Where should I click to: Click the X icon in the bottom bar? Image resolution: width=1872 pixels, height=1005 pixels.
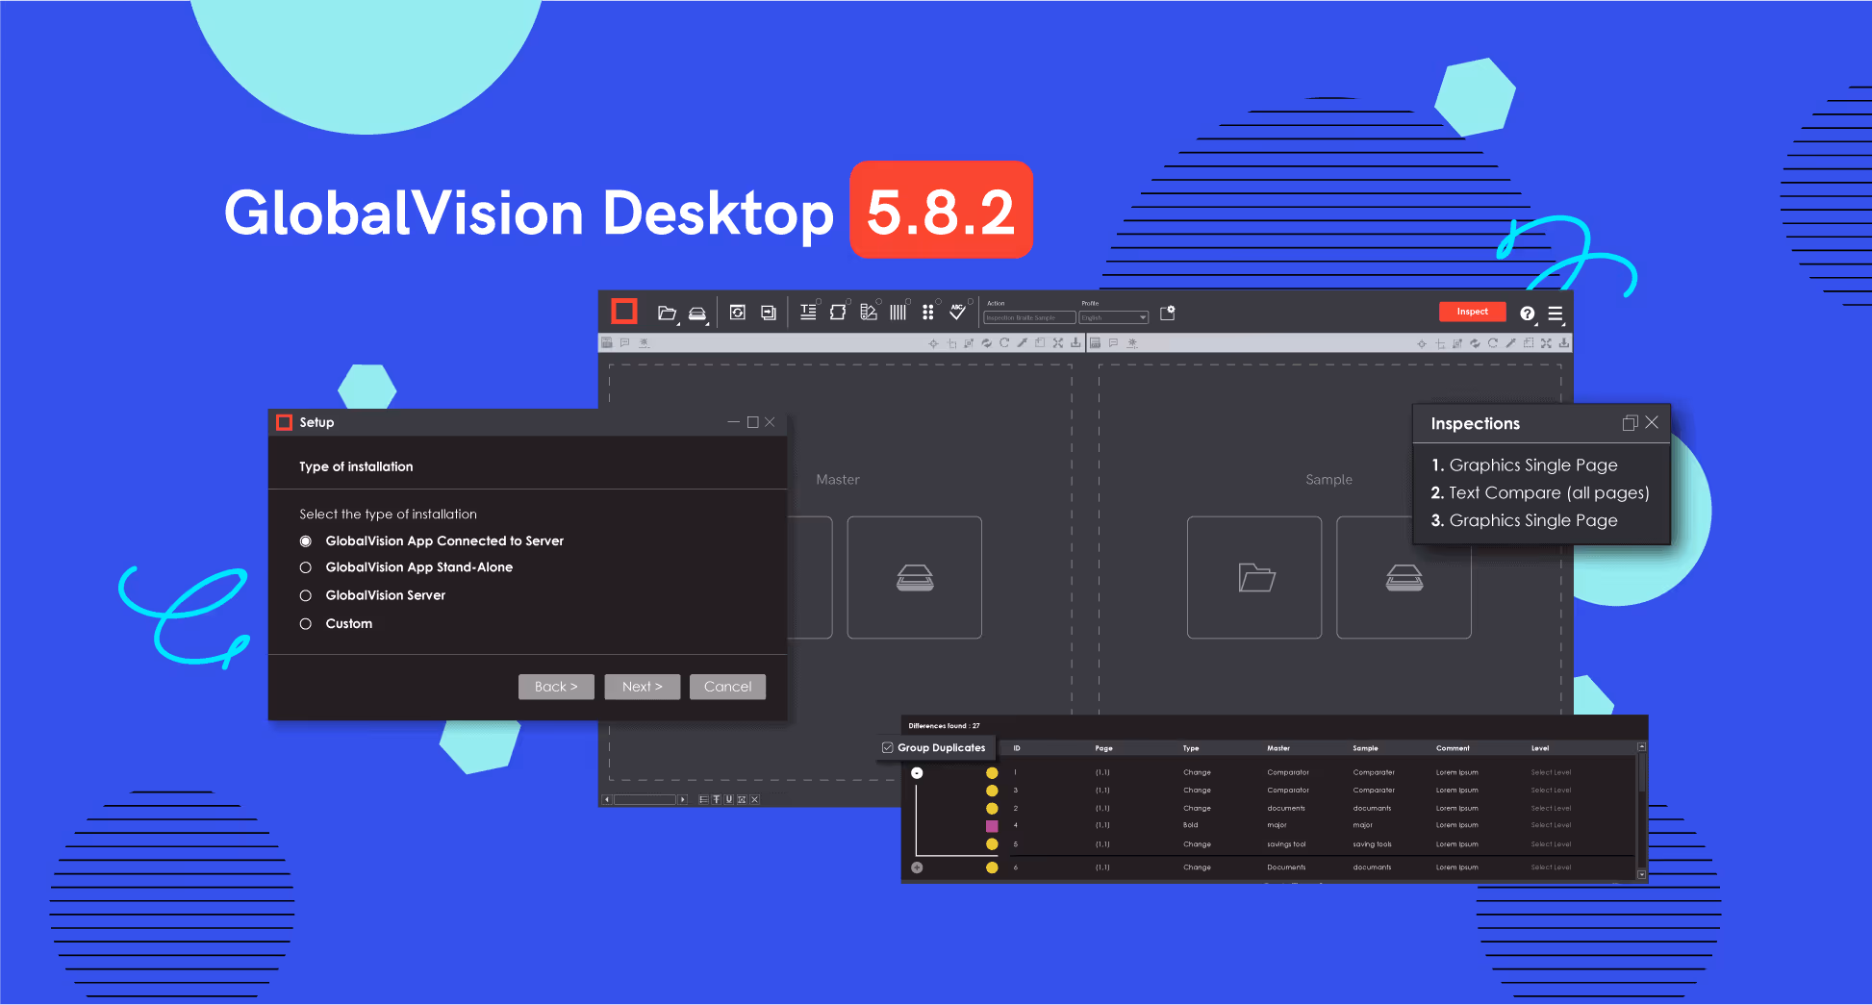point(755,799)
